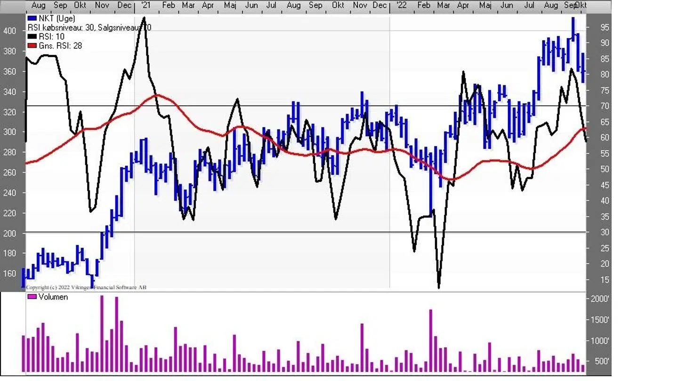Click the blue NKT legend swatch
The width and height of the screenshot is (678, 381).
tap(32, 19)
